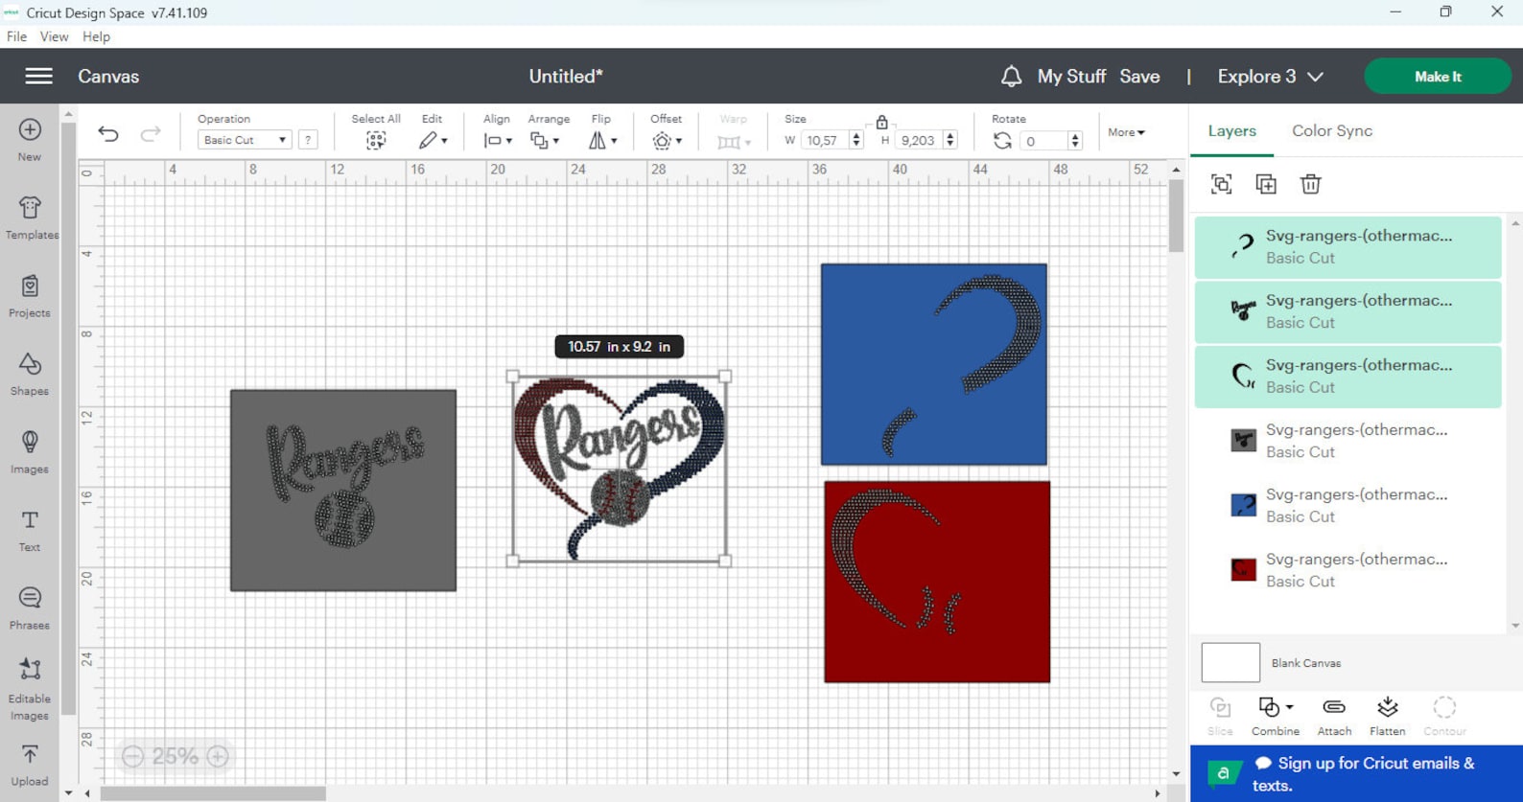This screenshot has width=1523, height=802.
Task: Click the Width input field
Action: [x=825, y=140]
